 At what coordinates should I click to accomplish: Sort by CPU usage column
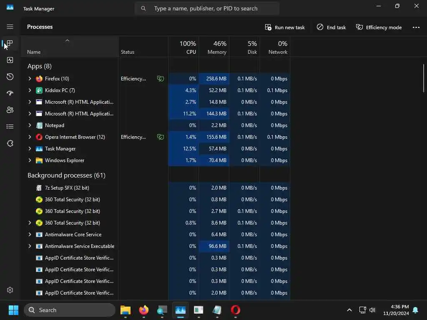click(183, 47)
